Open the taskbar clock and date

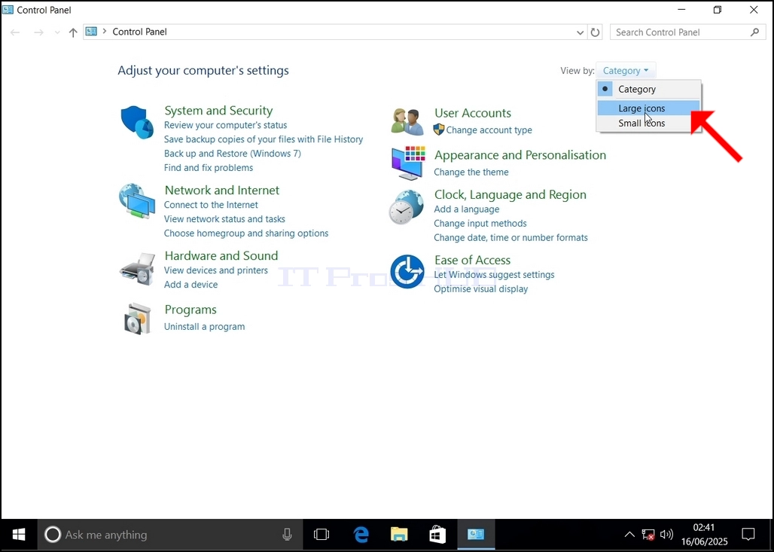[x=704, y=535]
